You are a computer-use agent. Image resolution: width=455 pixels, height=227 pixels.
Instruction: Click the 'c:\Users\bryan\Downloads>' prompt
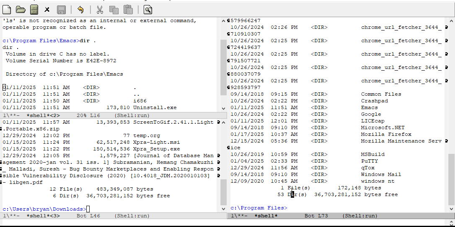[x=44, y=209]
